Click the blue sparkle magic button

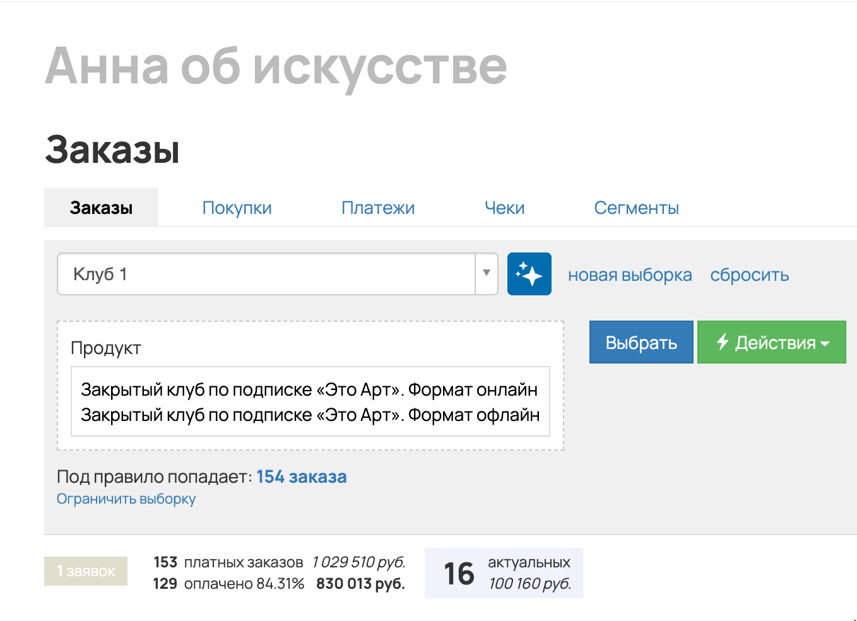coord(529,274)
